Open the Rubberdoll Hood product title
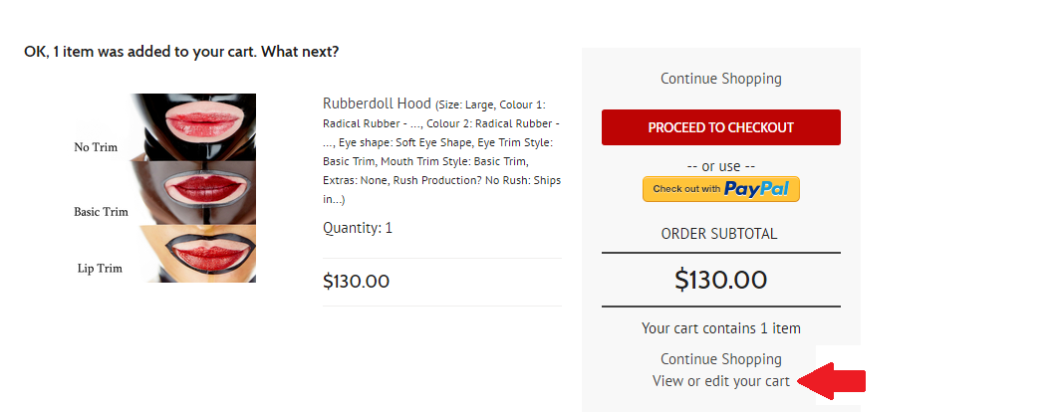This screenshot has width=1056, height=412. (377, 103)
